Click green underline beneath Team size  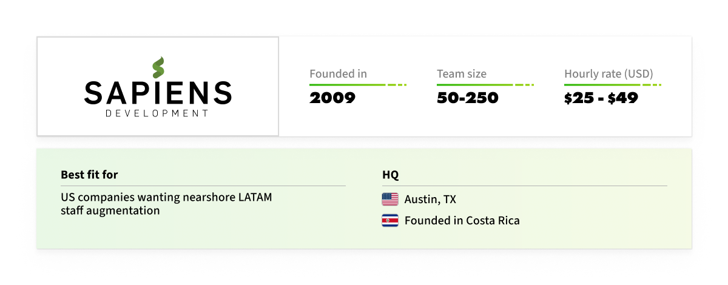click(485, 85)
